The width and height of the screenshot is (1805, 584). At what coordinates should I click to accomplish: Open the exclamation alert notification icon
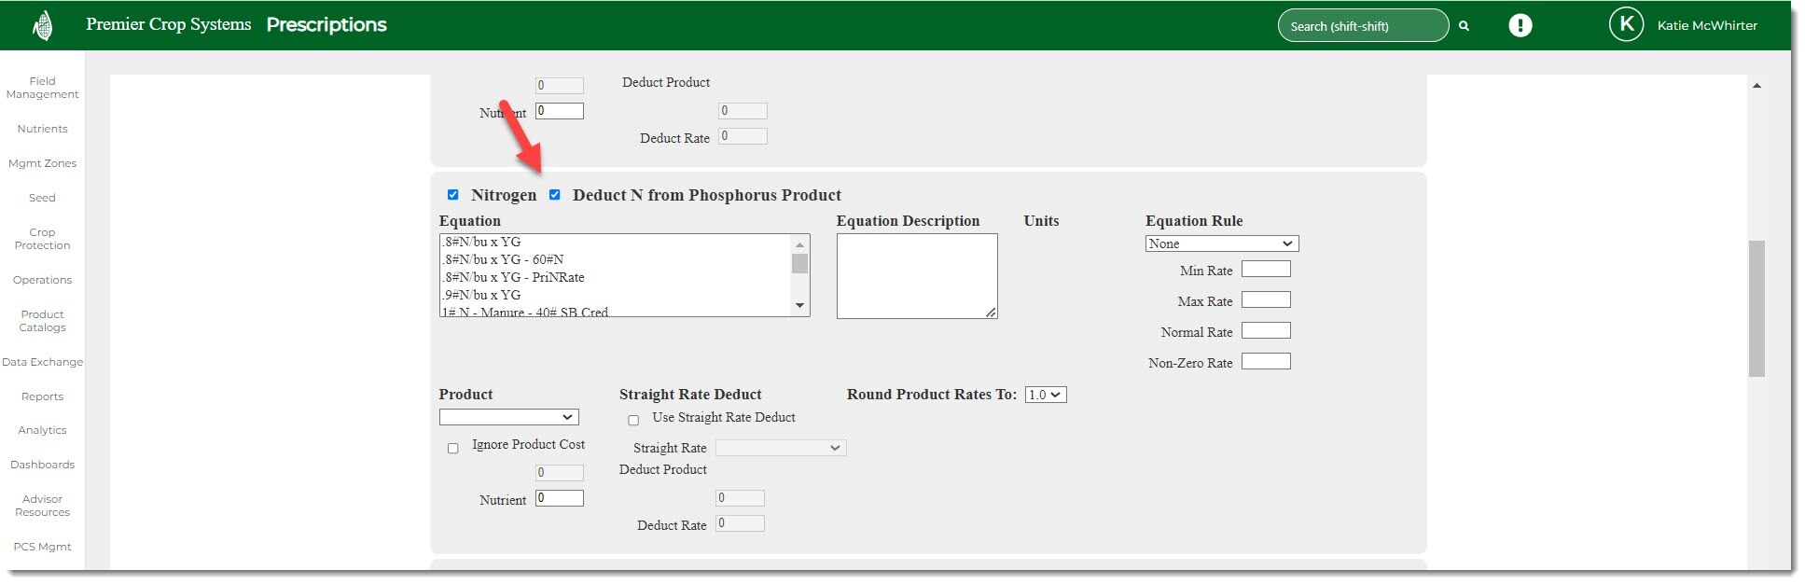1520,25
